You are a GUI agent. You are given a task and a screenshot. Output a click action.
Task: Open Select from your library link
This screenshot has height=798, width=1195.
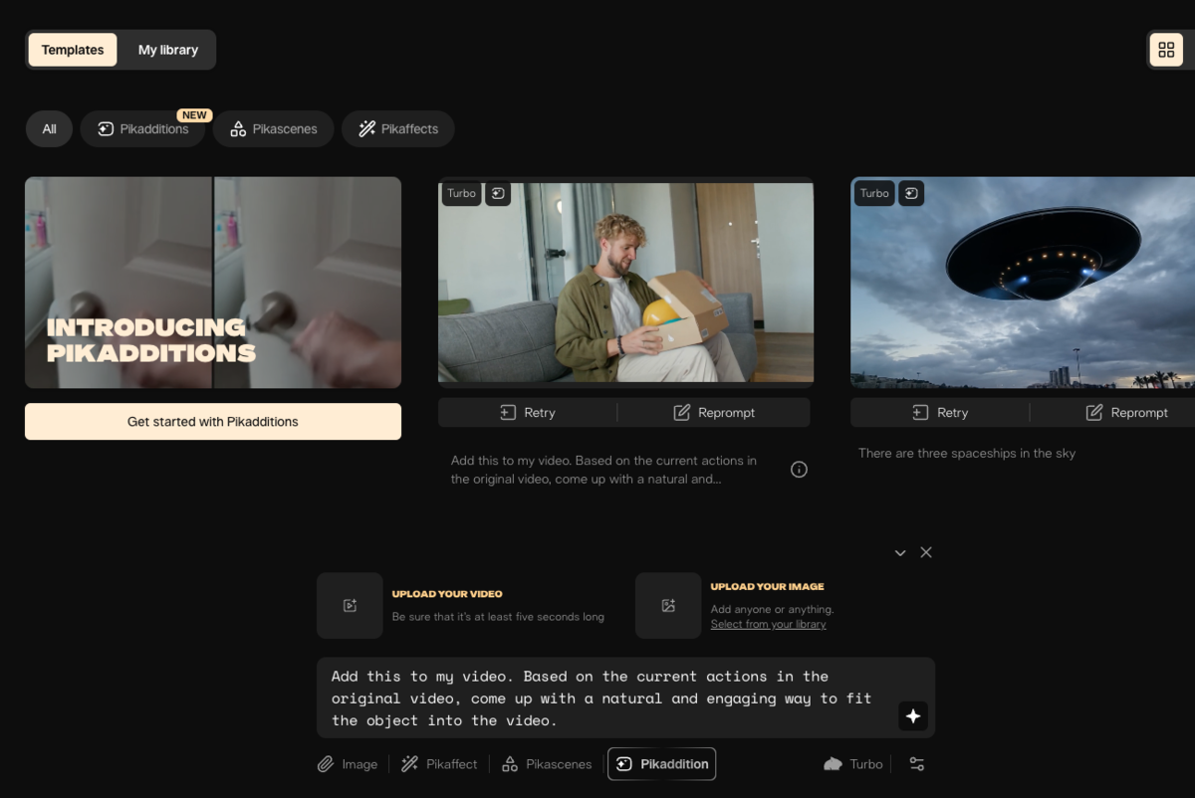tap(769, 625)
